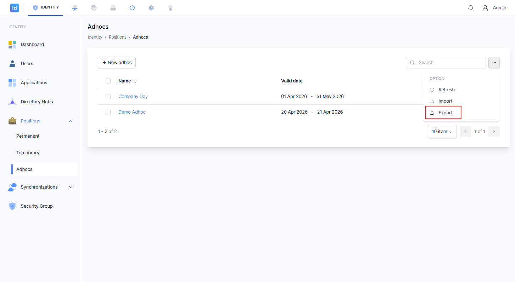Open Temporary positions
The image size is (515, 282).
click(x=28, y=153)
